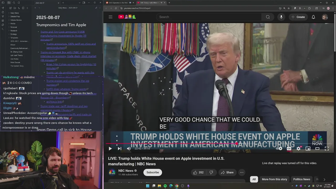Switch to DGG Operative browser tab
The height and width of the screenshot is (189, 336).
(120, 3)
